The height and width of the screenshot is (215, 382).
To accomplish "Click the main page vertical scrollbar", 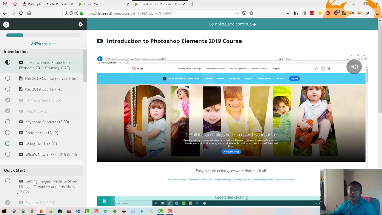I will click(x=380, y=67).
